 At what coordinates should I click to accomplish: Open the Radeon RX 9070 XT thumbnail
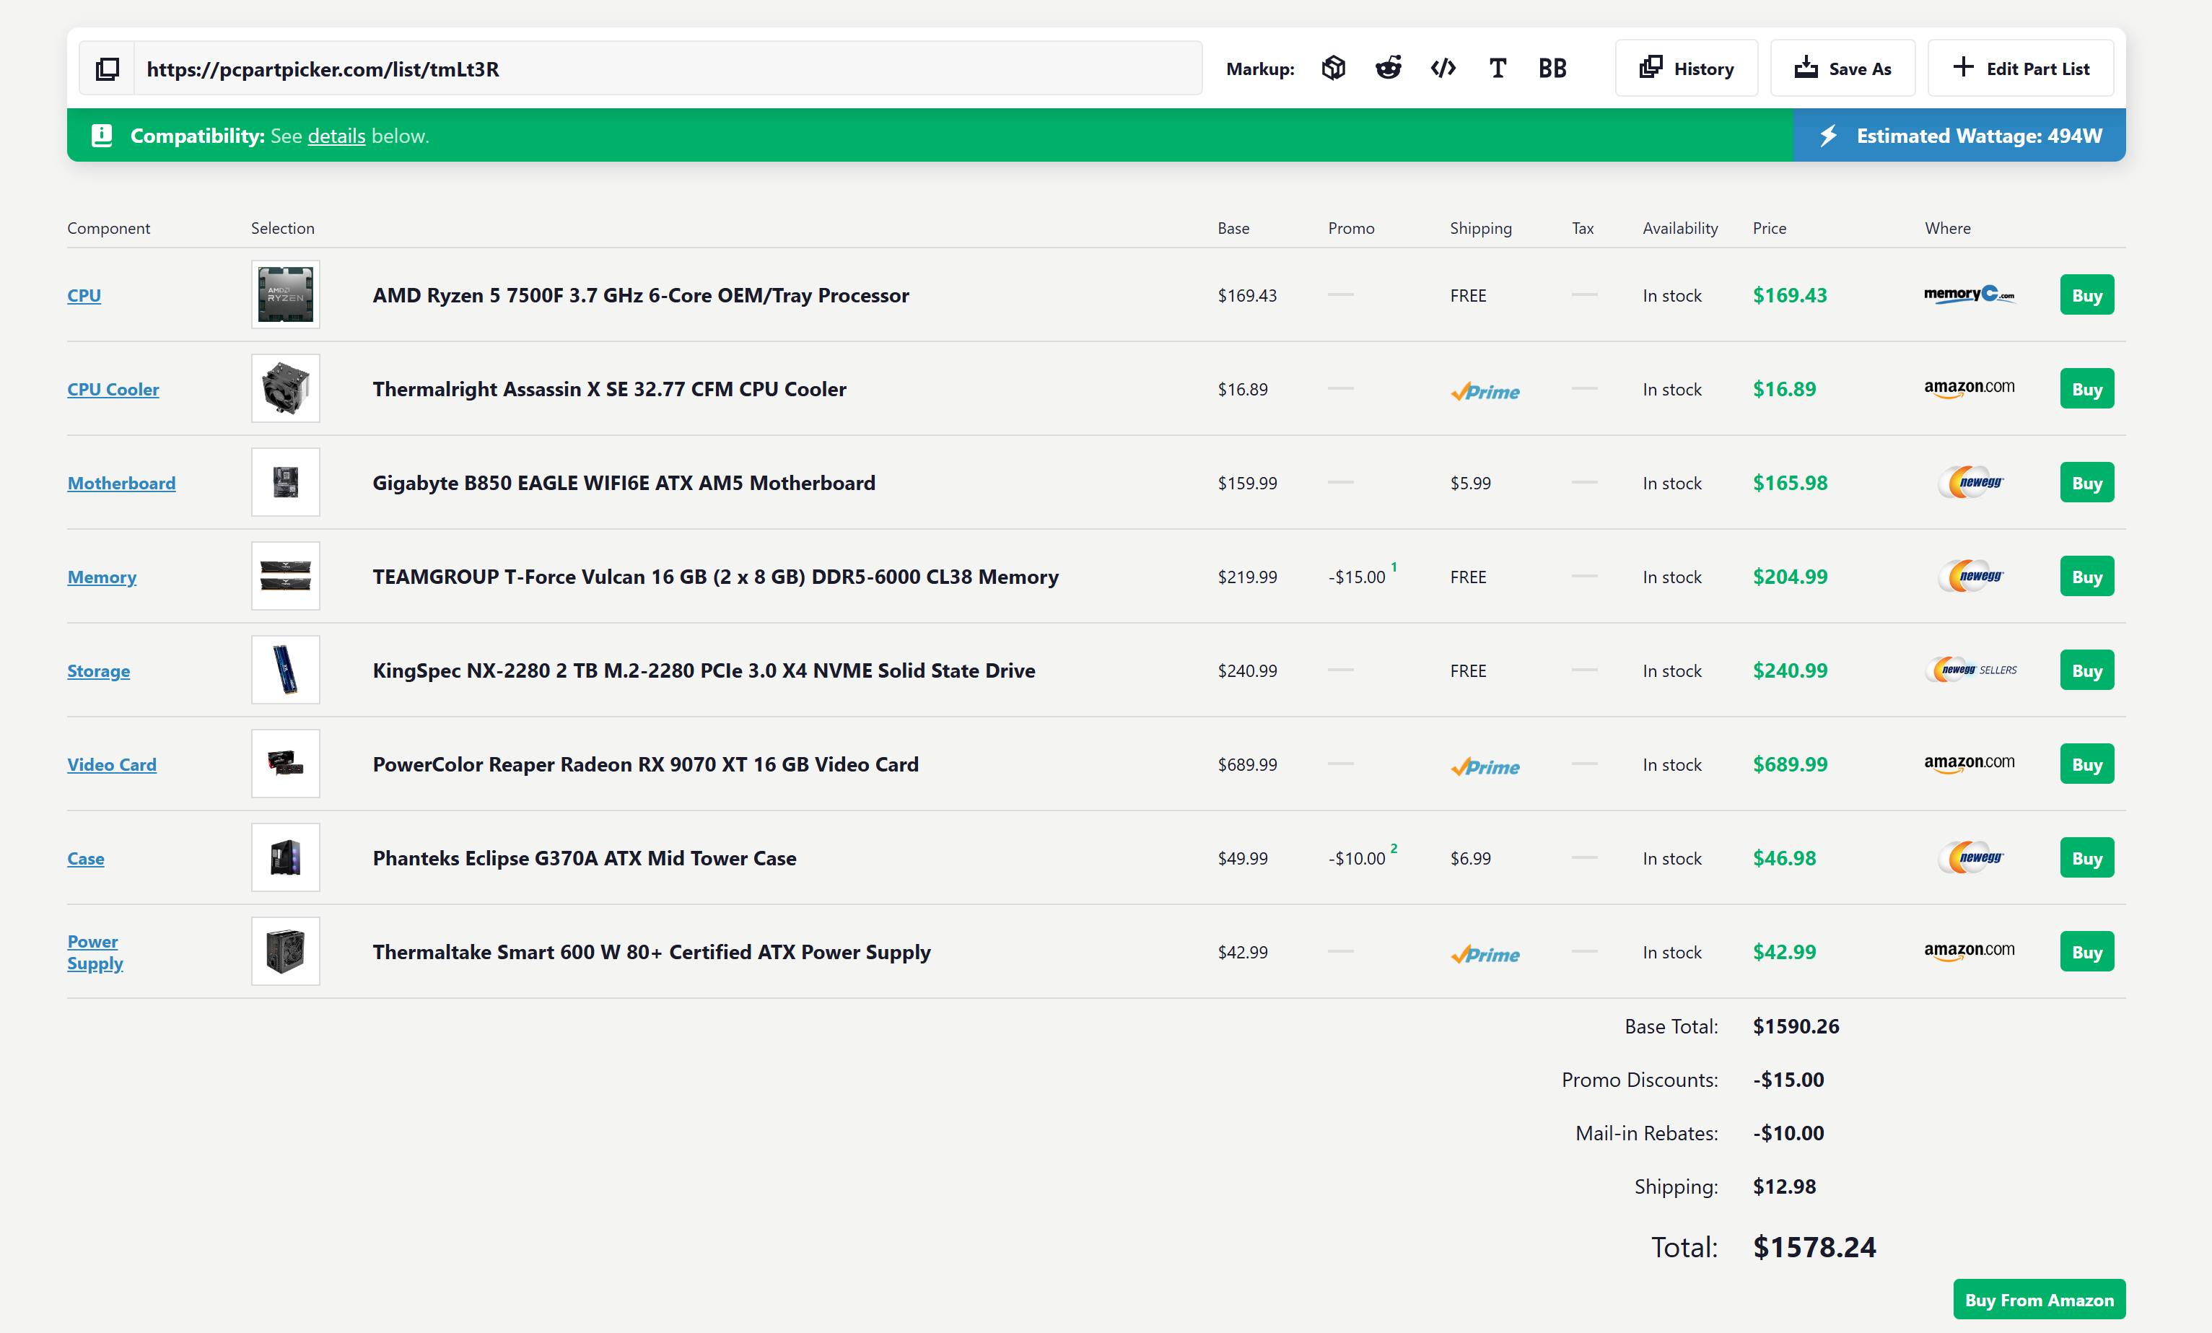[286, 764]
